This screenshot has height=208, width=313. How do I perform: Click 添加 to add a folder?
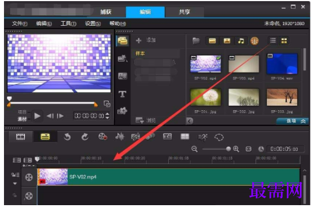pyautogui.click(x=146, y=40)
